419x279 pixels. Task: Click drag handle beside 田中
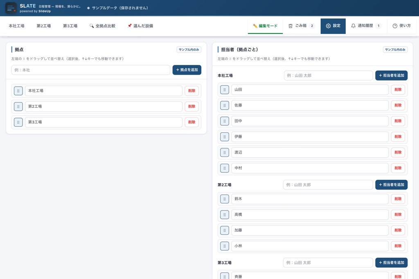pos(225,121)
